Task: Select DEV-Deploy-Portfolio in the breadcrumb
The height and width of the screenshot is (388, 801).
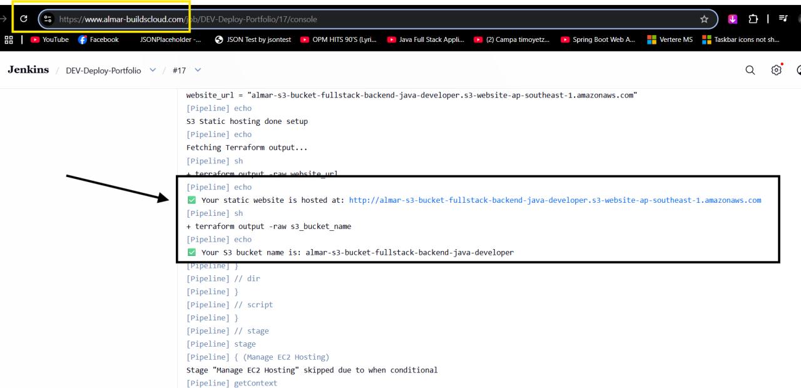Action: click(x=103, y=70)
